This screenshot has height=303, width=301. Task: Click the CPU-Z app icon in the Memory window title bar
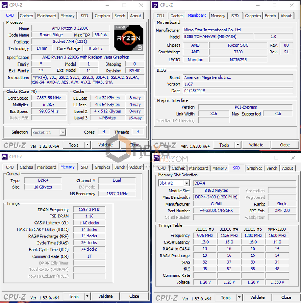(5, 157)
